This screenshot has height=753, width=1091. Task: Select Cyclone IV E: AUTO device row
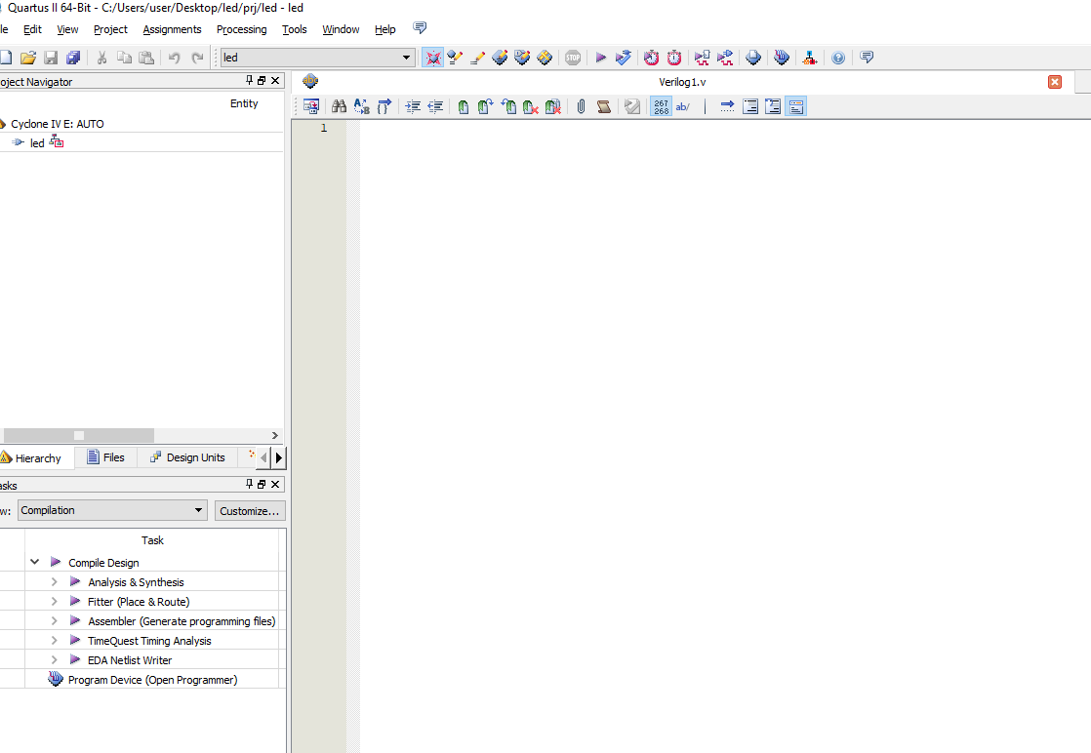pyautogui.click(x=58, y=124)
